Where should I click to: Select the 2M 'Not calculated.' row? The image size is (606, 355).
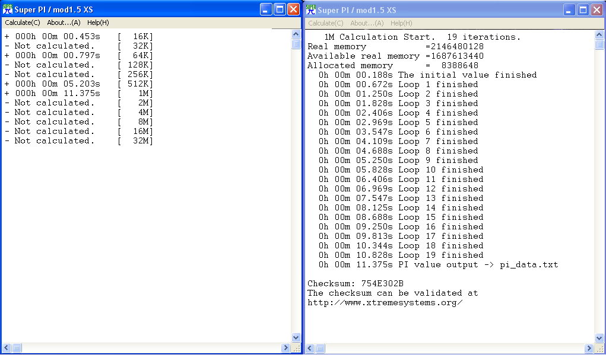coord(79,103)
